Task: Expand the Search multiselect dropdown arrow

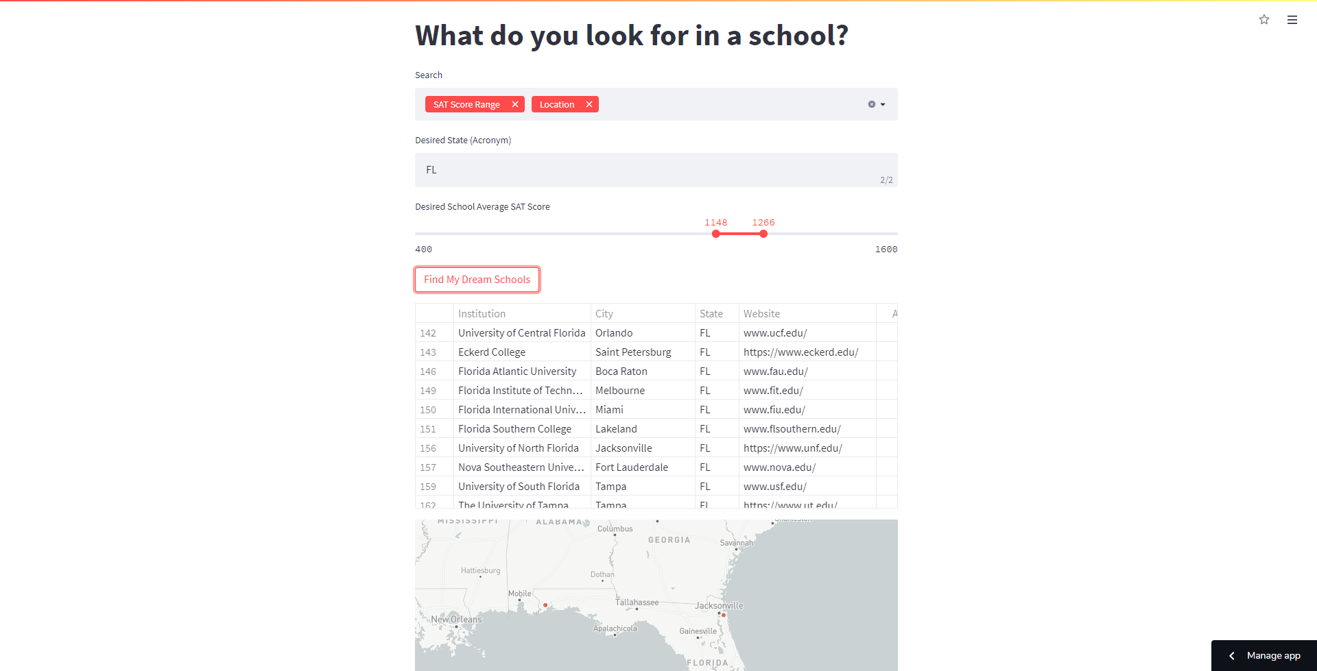Action: pyautogui.click(x=883, y=104)
